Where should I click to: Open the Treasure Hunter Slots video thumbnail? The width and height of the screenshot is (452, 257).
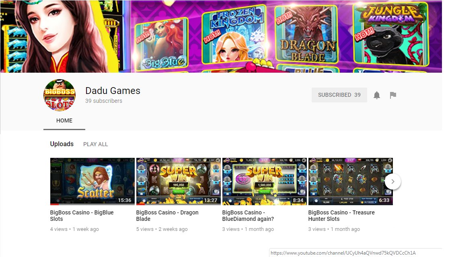tap(351, 182)
